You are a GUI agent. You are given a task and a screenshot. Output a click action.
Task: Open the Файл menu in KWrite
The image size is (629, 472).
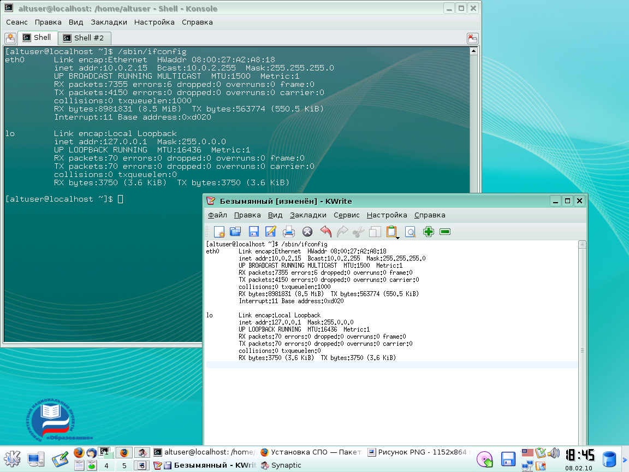pos(217,215)
